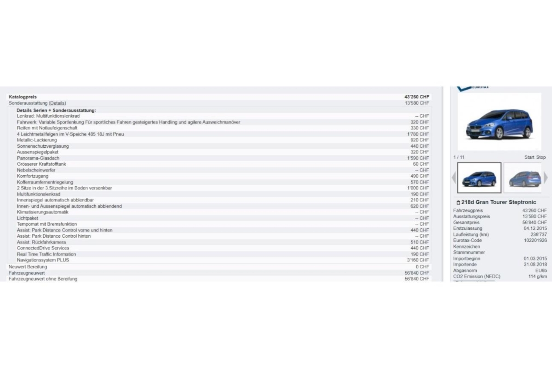The height and width of the screenshot is (368, 552).
Task: Click the icon before 218d Gran Tourer title
Action: pyautogui.click(x=458, y=202)
